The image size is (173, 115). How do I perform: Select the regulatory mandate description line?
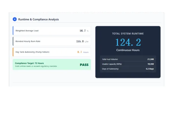click(36, 66)
